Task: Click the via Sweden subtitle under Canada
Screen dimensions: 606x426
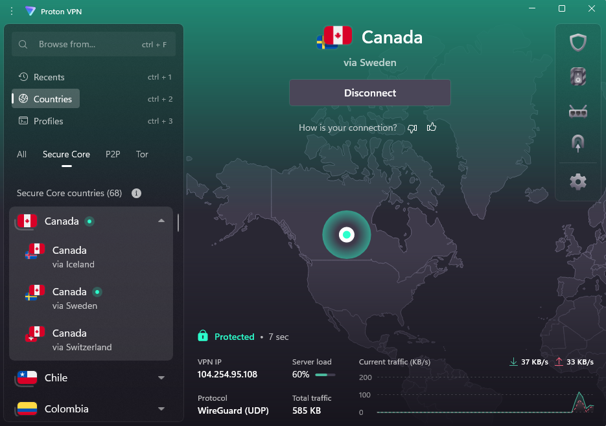Action: click(x=370, y=63)
